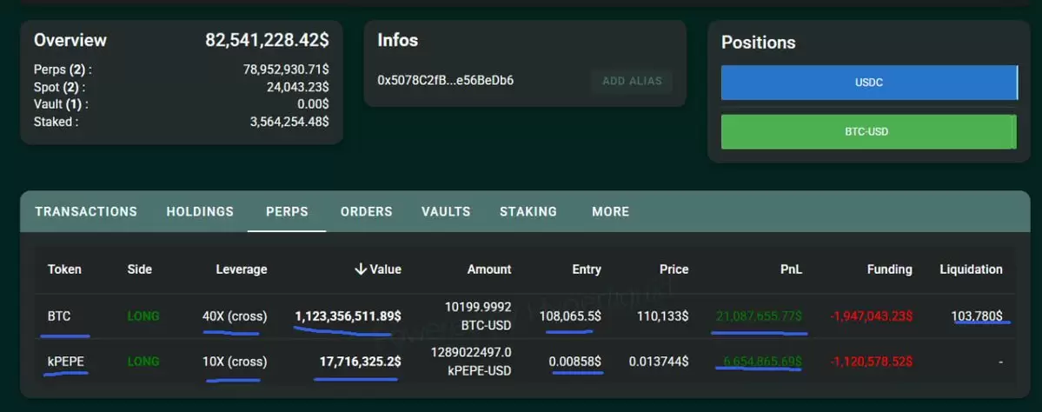The image size is (1042, 412).
Task: Click the Staked overview label
Action: click(56, 123)
